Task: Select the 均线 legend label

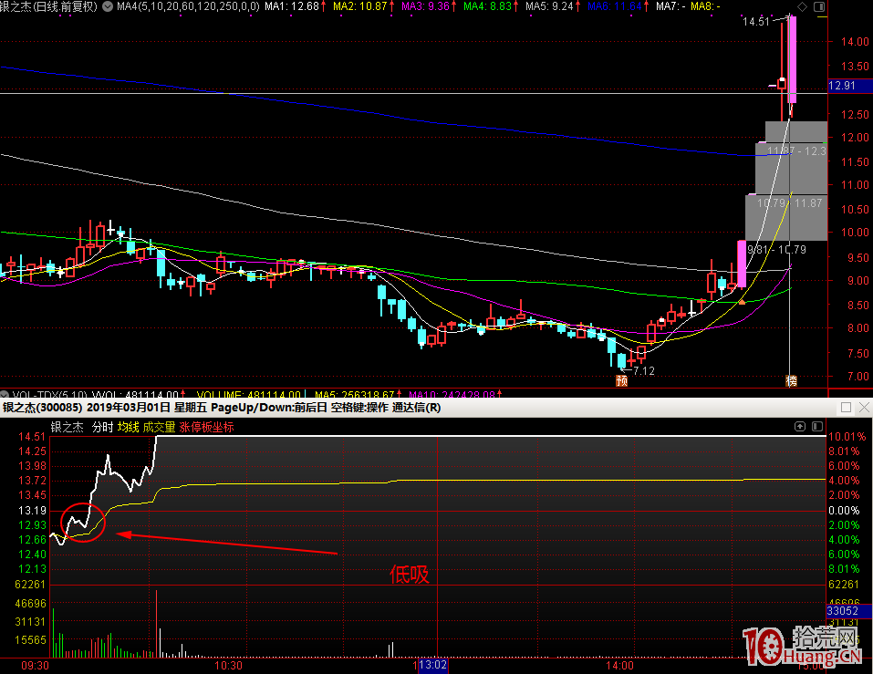Action: click(x=128, y=427)
